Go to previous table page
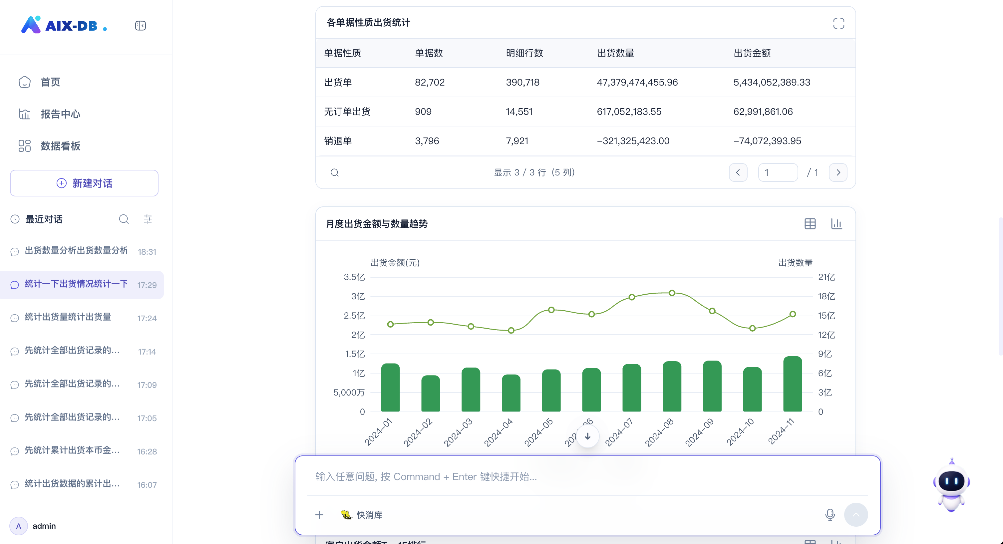The height and width of the screenshot is (544, 1003). point(738,172)
